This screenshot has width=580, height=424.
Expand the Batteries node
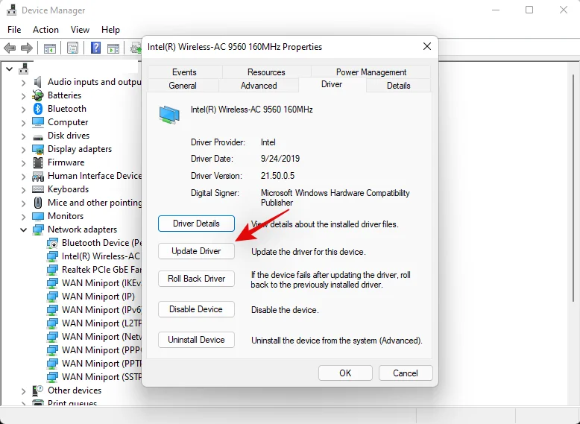pyautogui.click(x=24, y=95)
